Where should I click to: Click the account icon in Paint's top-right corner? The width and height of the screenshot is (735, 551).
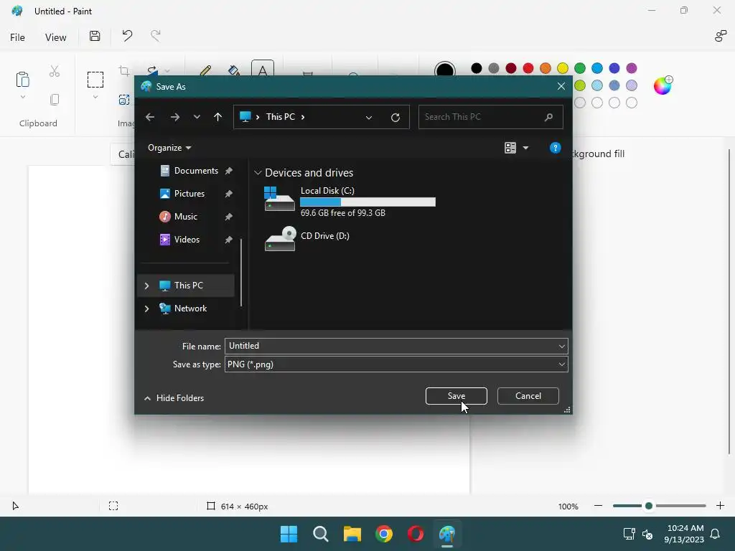pyautogui.click(x=721, y=36)
